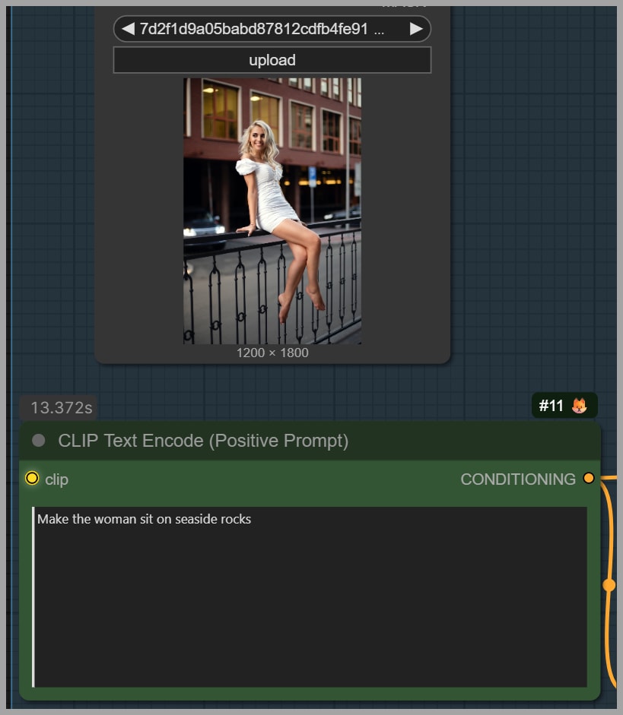This screenshot has height=715, width=623.
Task: Collapse the CLIP Text Encode node via gray dot
Action: [x=39, y=441]
